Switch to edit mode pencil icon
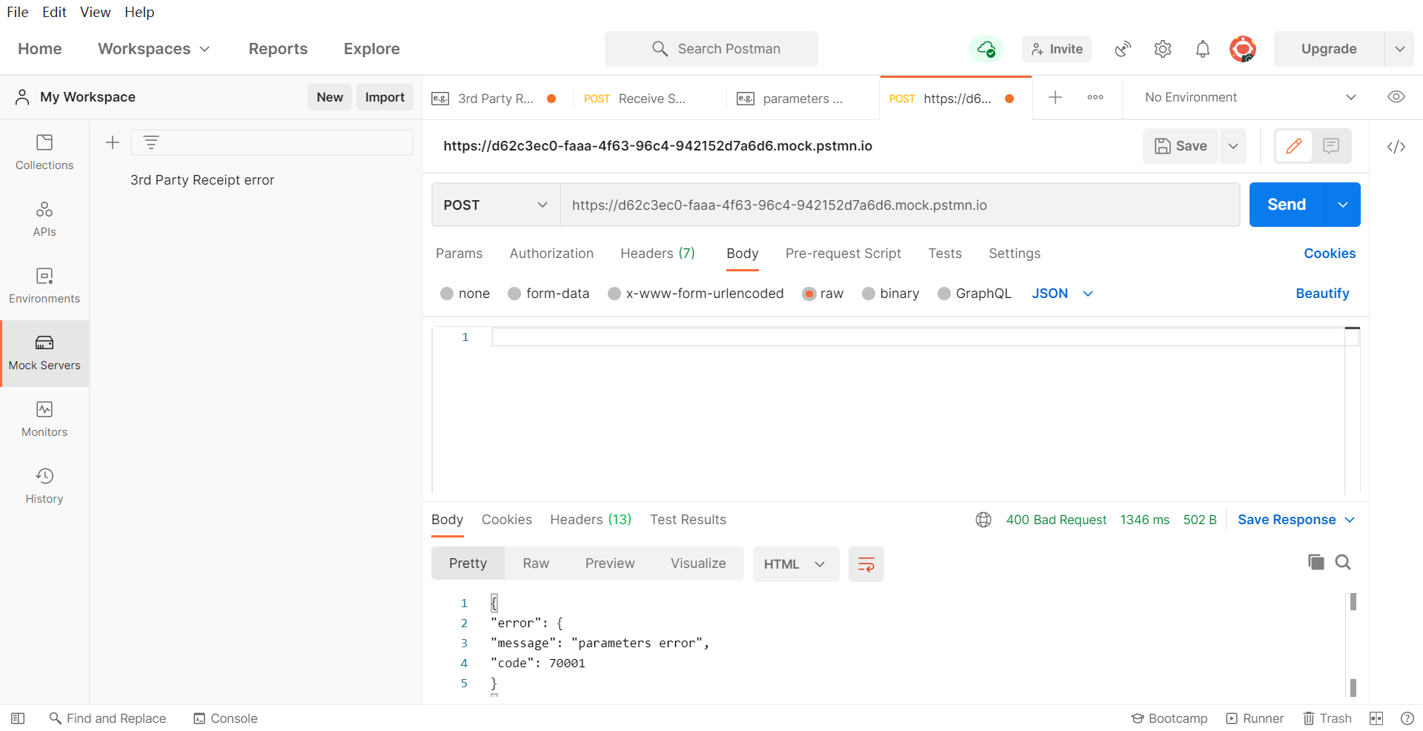The height and width of the screenshot is (731, 1423). coord(1294,146)
